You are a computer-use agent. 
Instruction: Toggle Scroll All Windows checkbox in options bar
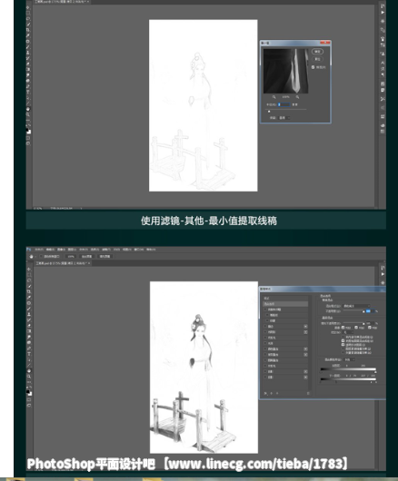[41, 257]
